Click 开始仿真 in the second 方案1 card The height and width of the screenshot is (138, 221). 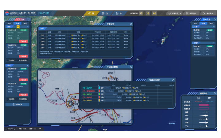point(23,56)
